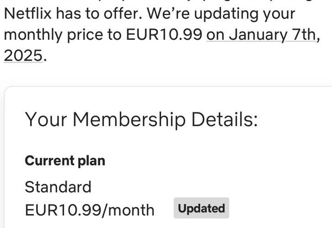Select the "Your Membership Details:" heading
The width and height of the screenshot is (332, 228).
click(x=141, y=119)
